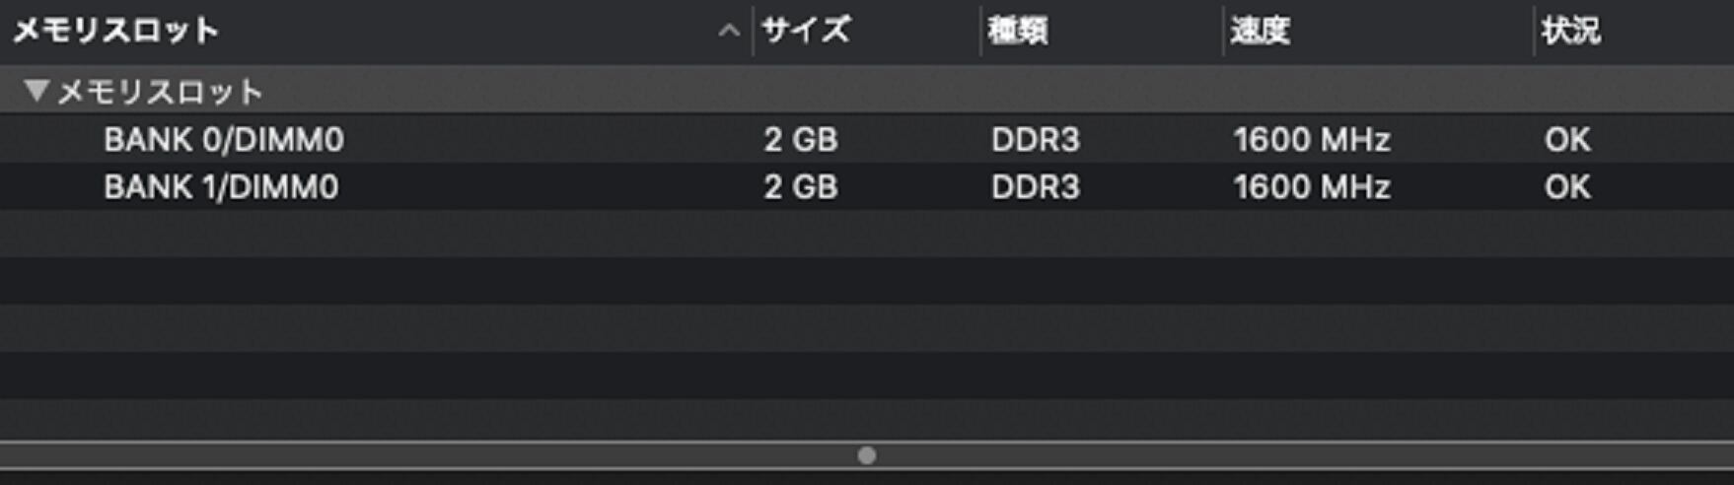Select the メモリスロット group row label
1734x485 pixels.
pos(160,92)
